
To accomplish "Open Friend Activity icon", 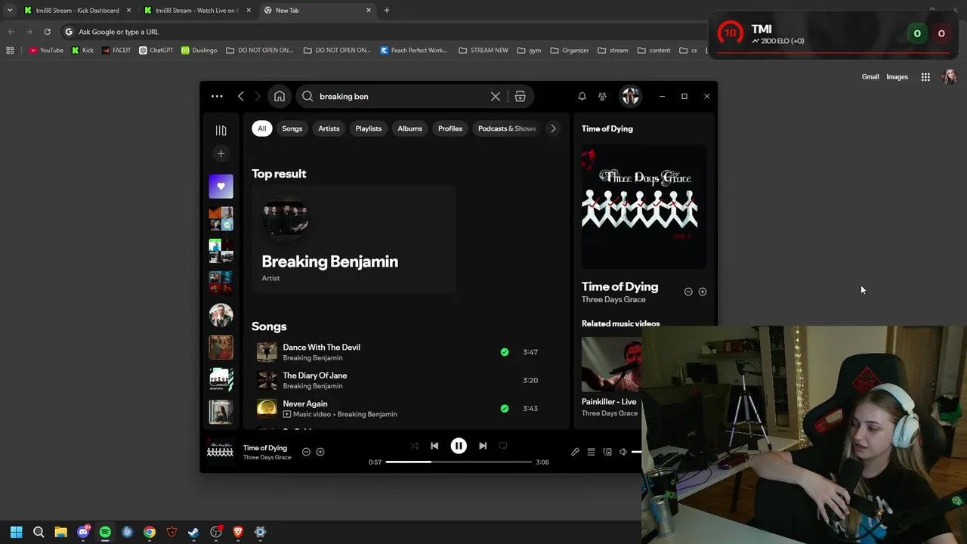I will [x=602, y=96].
